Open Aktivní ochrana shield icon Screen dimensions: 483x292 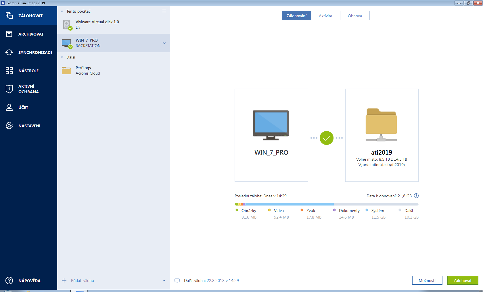coord(9,89)
